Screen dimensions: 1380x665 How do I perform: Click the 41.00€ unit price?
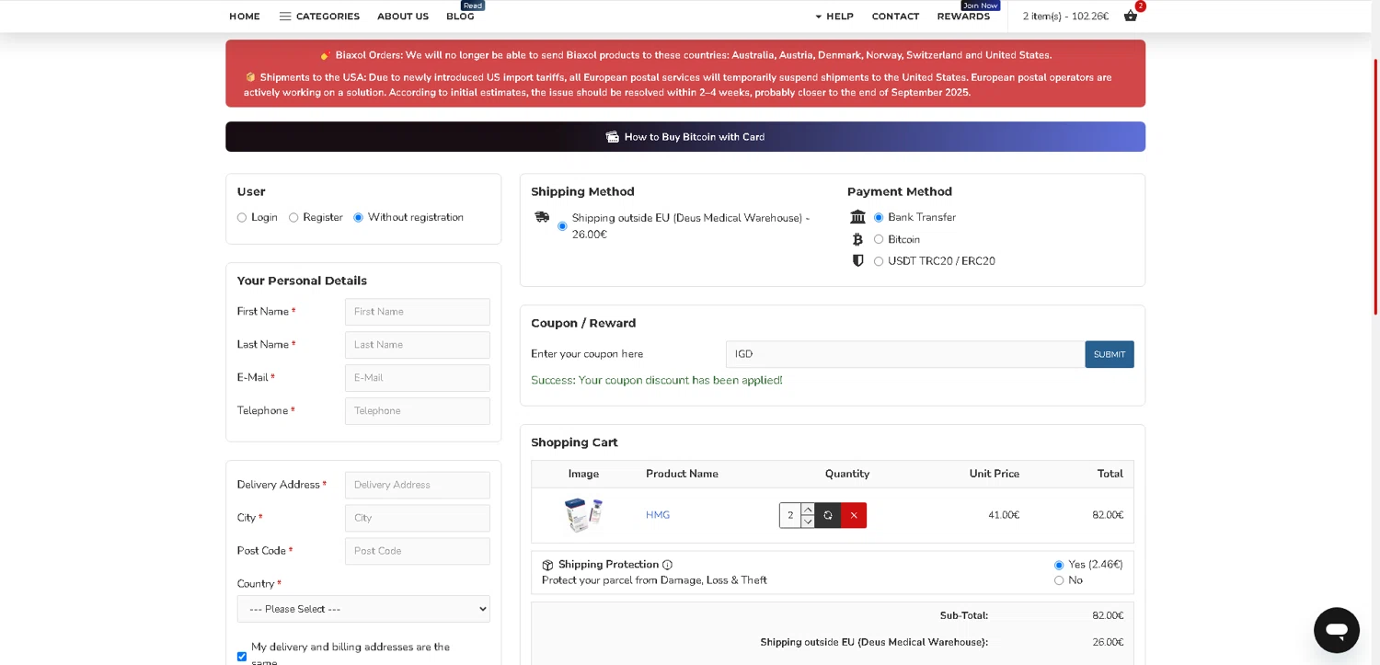[x=1004, y=515]
